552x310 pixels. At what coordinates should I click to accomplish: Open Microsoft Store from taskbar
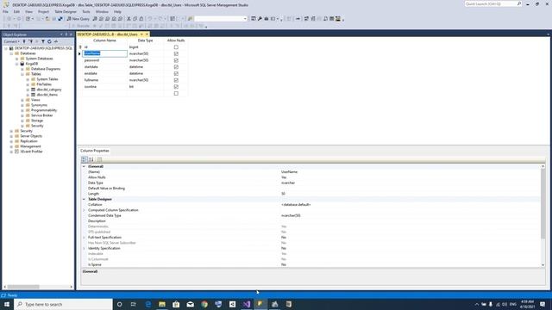tap(176, 304)
